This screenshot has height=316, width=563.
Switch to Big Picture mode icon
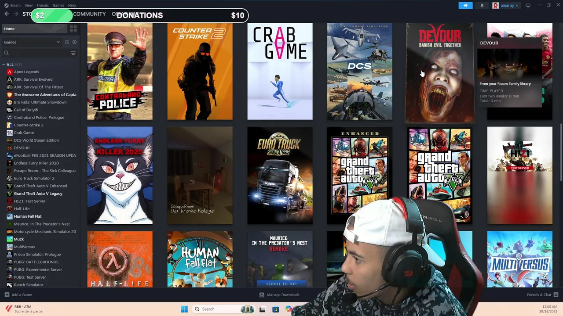[528, 5]
